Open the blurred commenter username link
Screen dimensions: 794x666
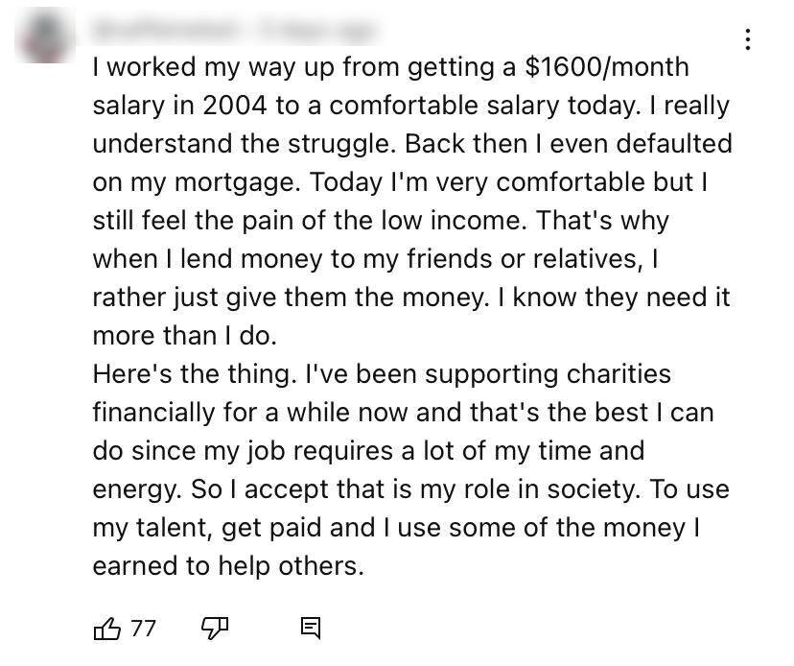point(166,29)
